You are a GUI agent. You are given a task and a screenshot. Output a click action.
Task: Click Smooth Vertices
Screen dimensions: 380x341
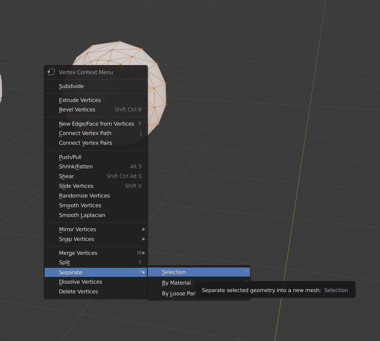(x=96, y=205)
